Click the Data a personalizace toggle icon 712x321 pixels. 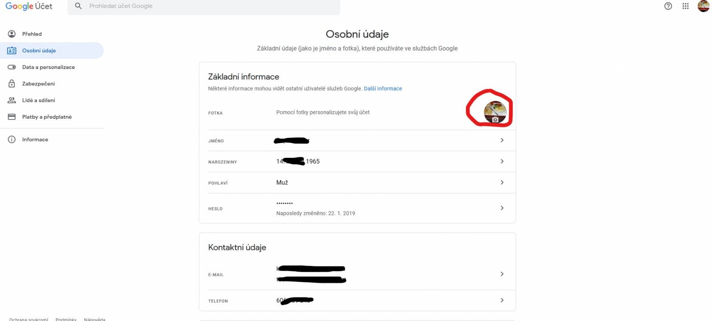tap(12, 67)
